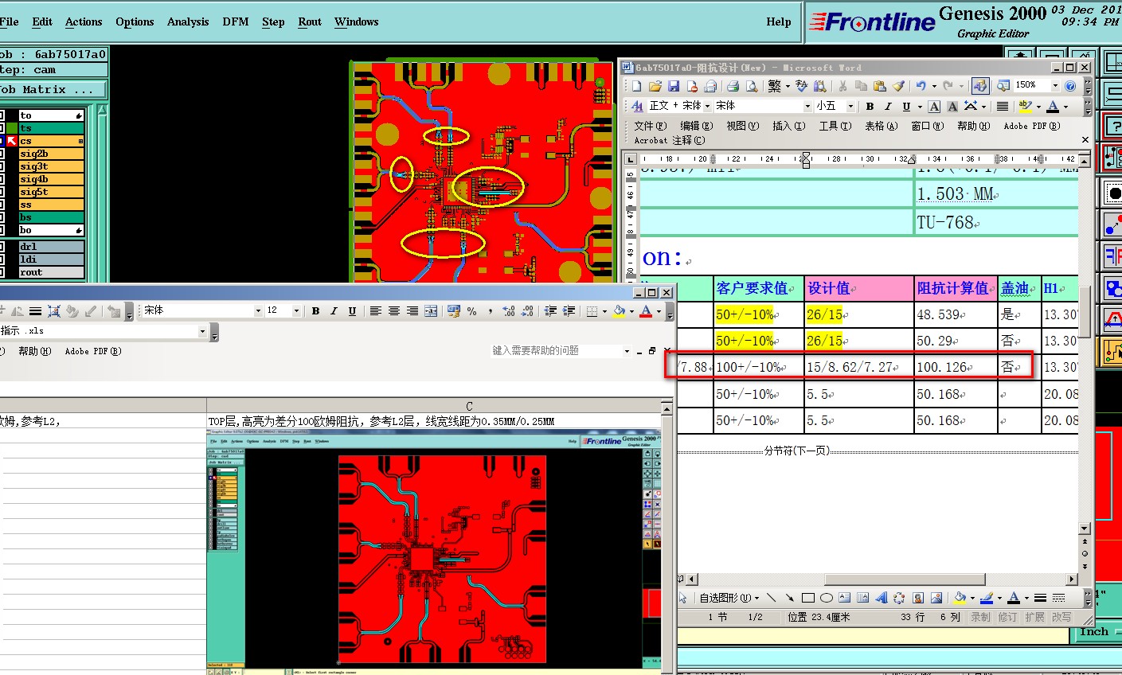The height and width of the screenshot is (675, 1122).
Task: Click the Print icon in Word toolbar
Action: coord(733,86)
